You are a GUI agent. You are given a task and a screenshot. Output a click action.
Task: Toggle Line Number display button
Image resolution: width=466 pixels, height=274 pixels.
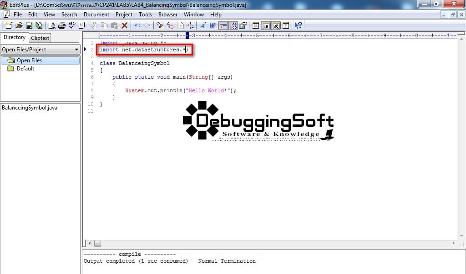point(233,25)
